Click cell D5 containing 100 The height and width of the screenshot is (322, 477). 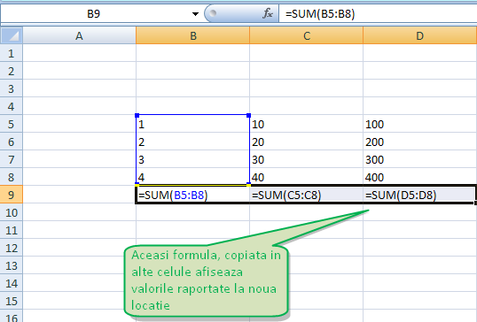click(x=419, y=124)
